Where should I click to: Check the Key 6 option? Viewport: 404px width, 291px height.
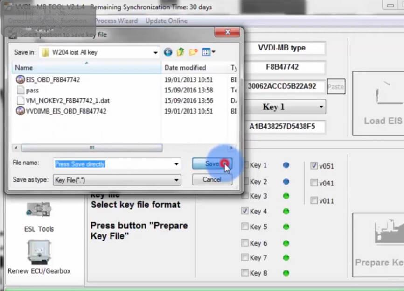245,243
